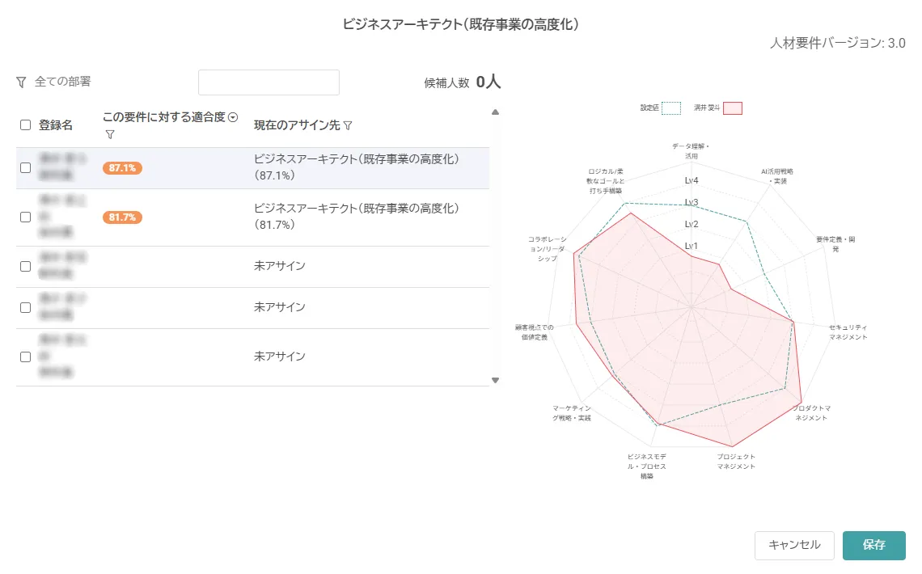Toggle the red candidate legend swatch in chart
The image size is (922, 574).
733,108
